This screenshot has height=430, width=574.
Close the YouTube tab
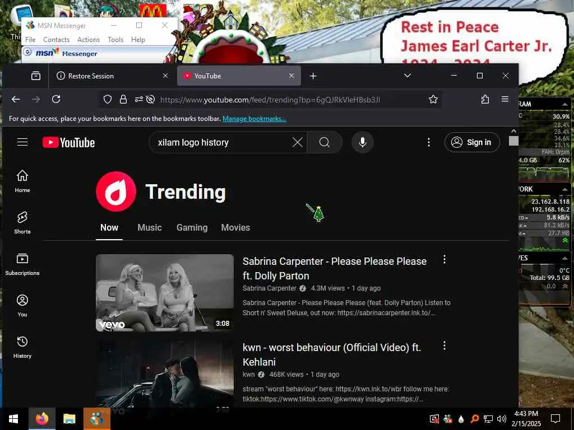click(291, 76)
